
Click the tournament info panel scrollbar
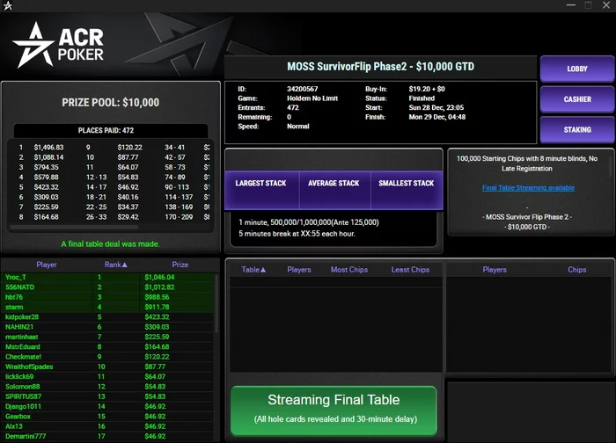click(611, 164)
